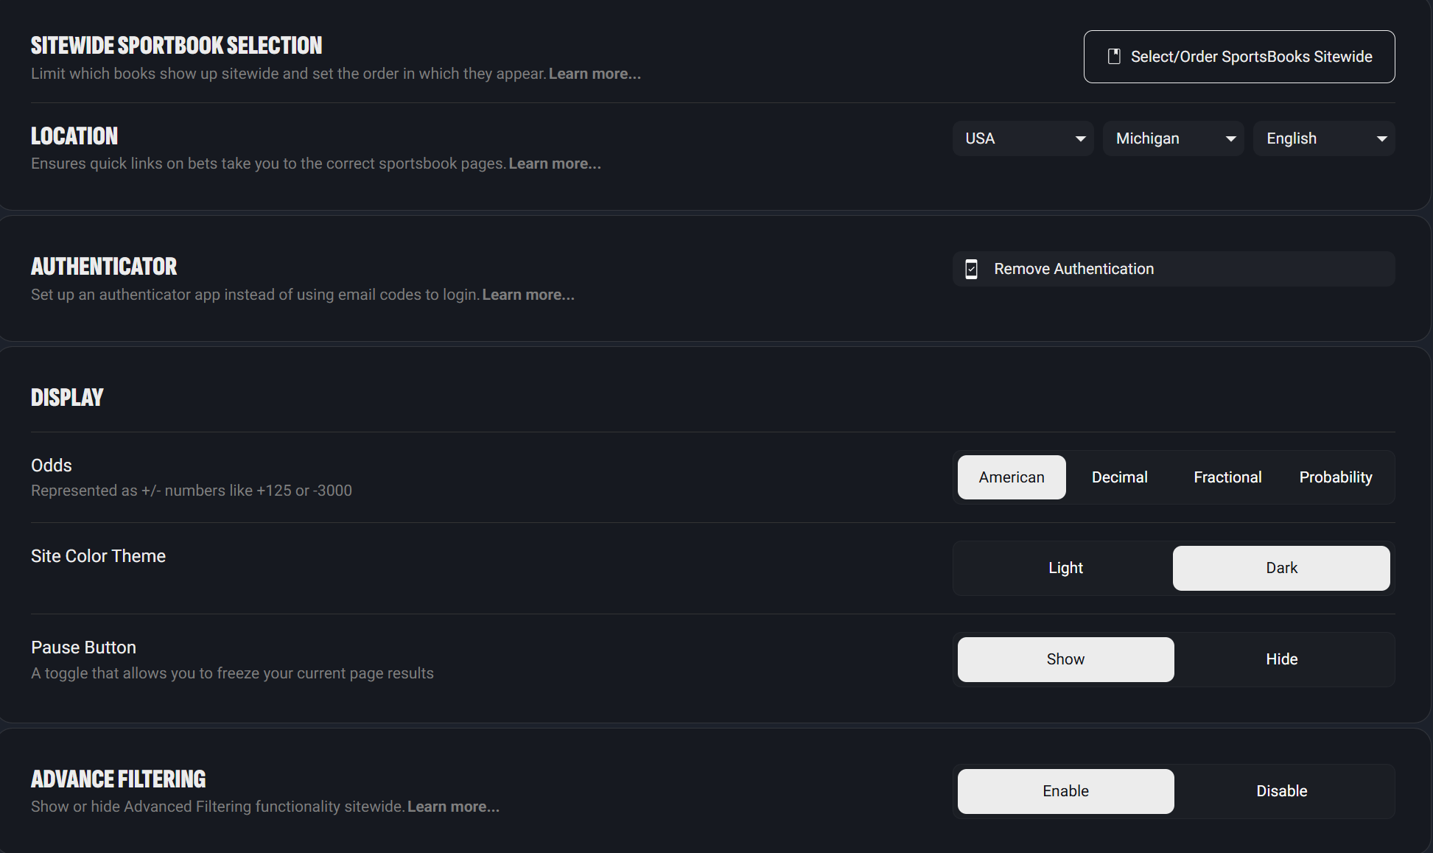Enable Advance Filtering sitewide
The image size is (1433, 853).
(1065, 791)
